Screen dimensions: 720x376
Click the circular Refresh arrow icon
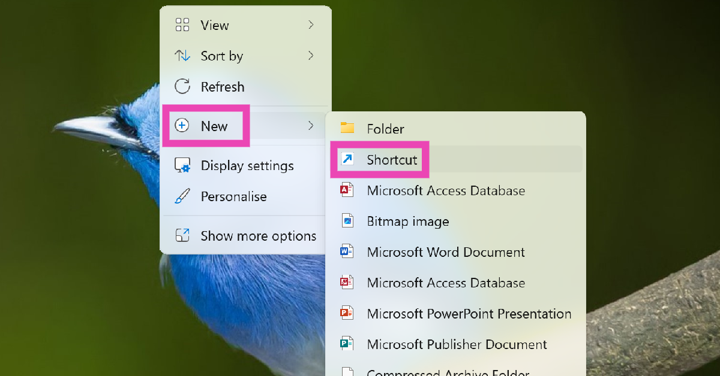(x=182, y=87)
